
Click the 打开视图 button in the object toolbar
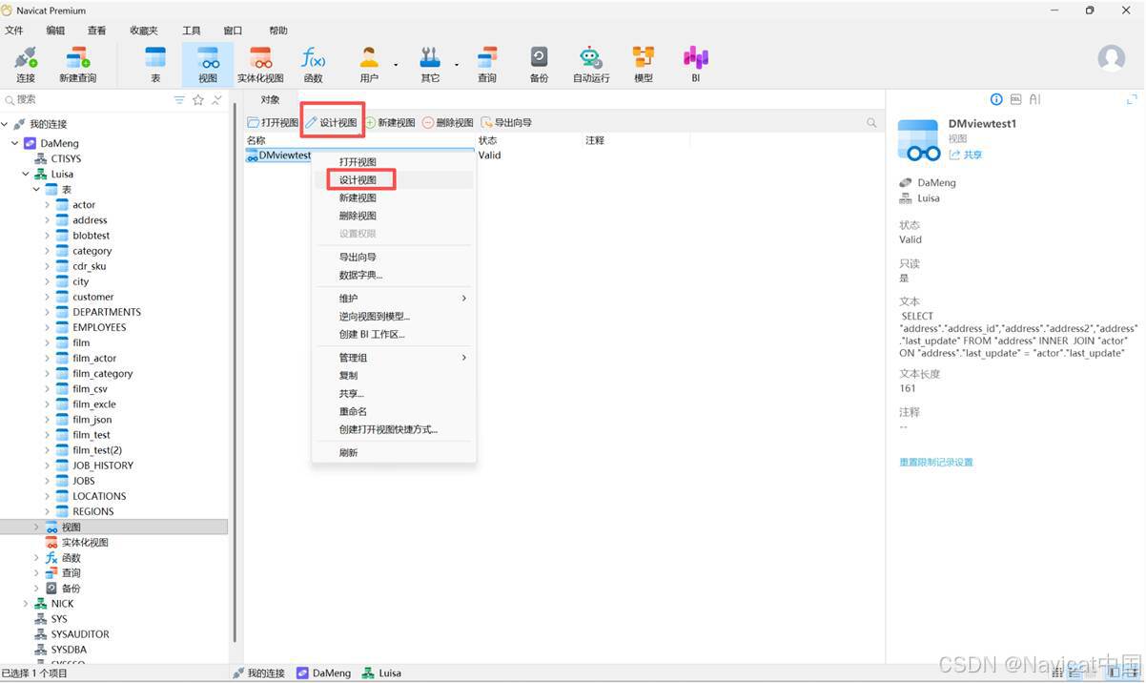(x=273, y=123)
